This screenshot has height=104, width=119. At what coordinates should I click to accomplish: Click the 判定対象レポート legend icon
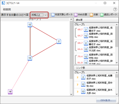click(x=53, y=15)
